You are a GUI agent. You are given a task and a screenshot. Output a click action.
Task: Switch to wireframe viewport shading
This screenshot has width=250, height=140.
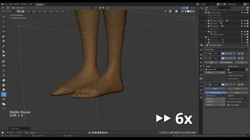[x=186, y=11]
